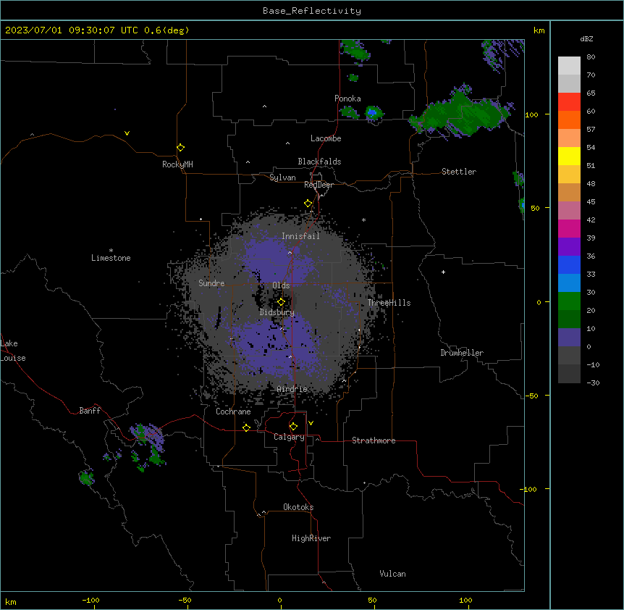Click the Calgary city label
This screenshot has height=610, width=624.
tap(289, 437)
